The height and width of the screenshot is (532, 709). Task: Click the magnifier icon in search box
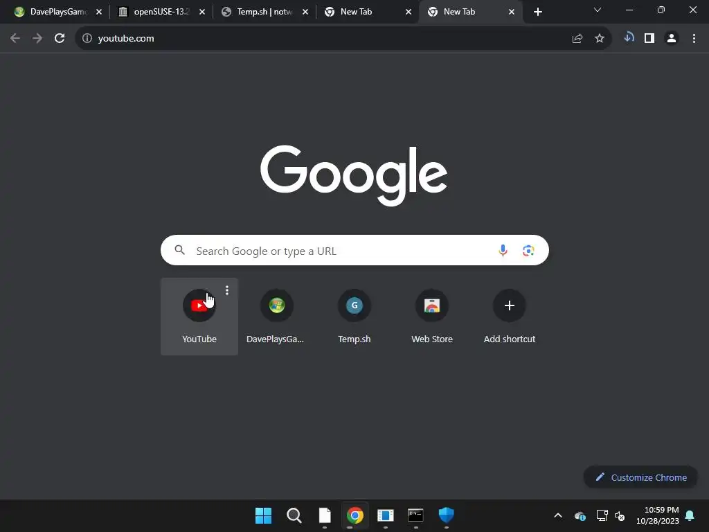tap(179, 250)
